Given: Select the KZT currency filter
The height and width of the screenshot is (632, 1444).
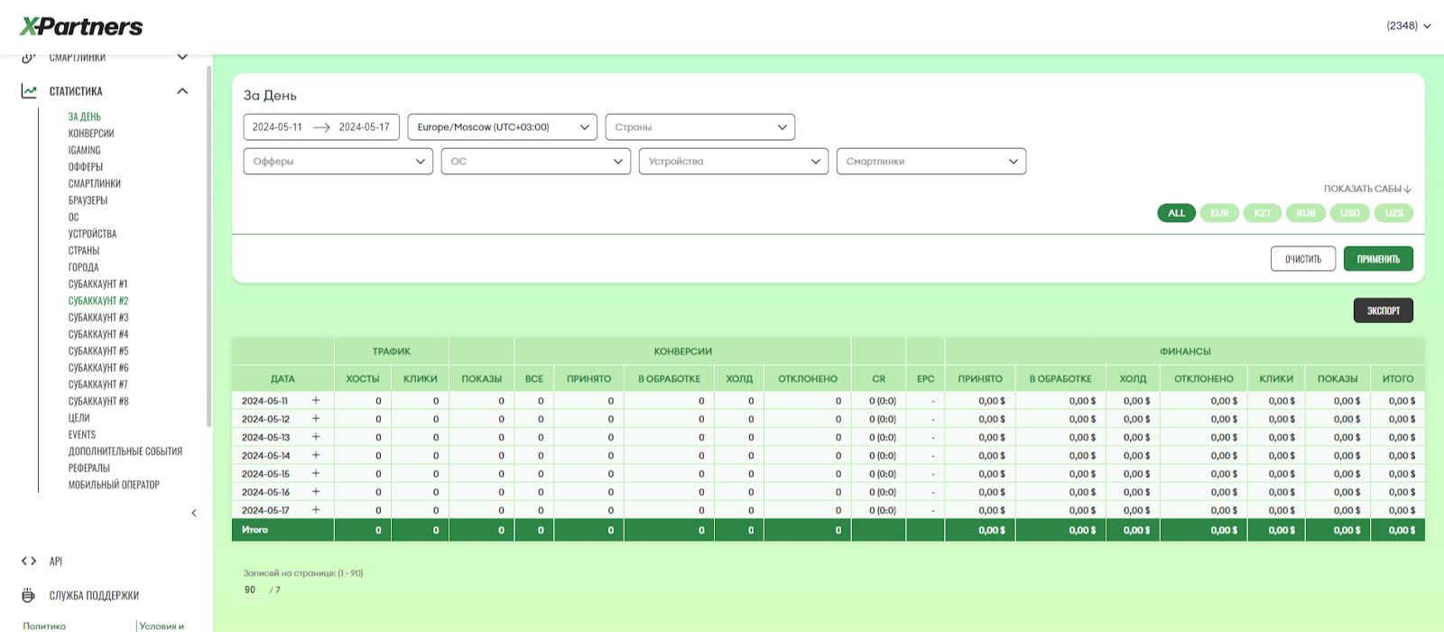Looking at the screenshot, I should [x=1263, y=213].
